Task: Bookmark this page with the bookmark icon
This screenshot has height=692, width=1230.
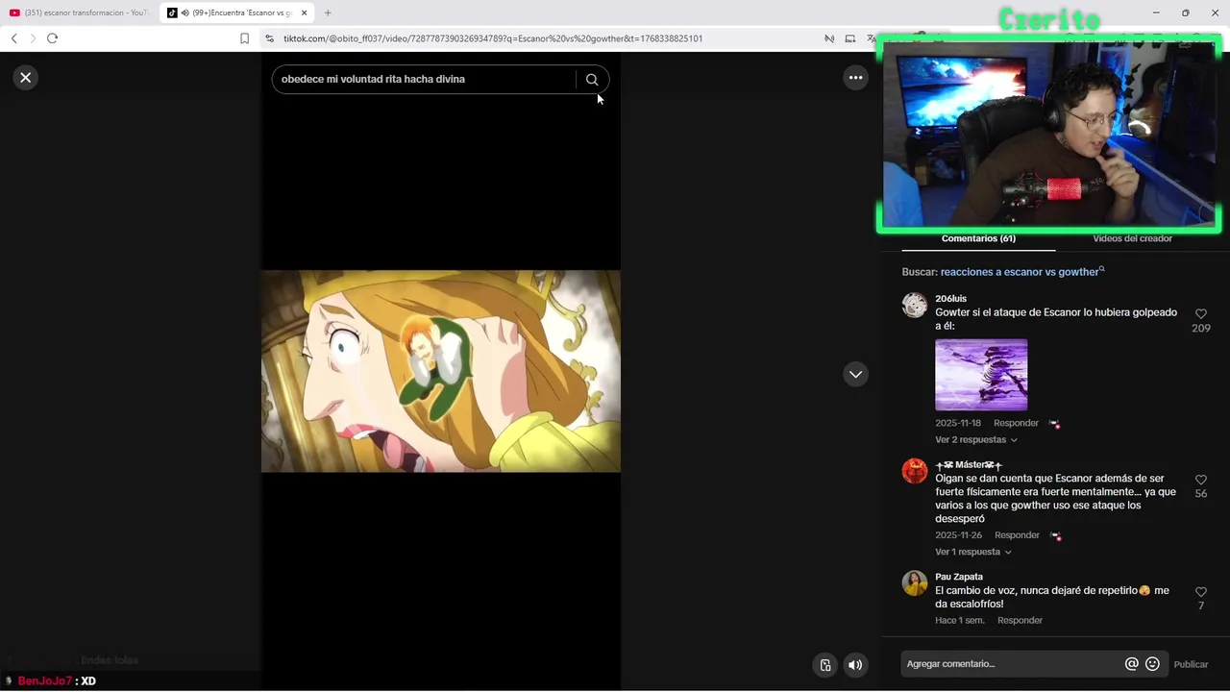Action: pyautogui.click(x=244, y=38)
